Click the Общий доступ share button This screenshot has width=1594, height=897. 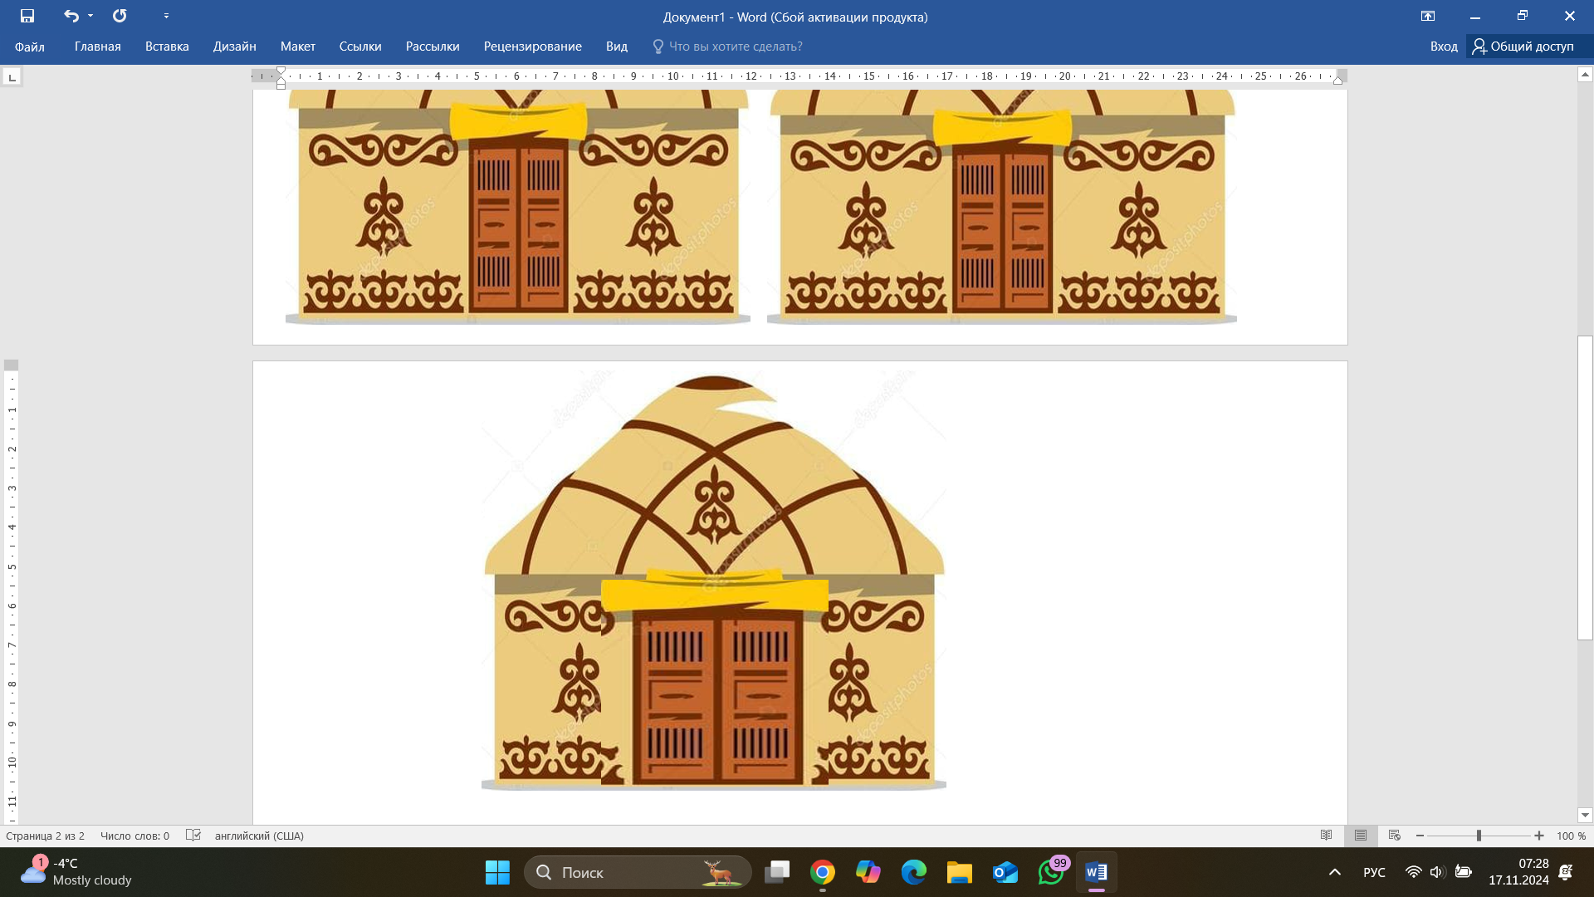(1523, 47)
